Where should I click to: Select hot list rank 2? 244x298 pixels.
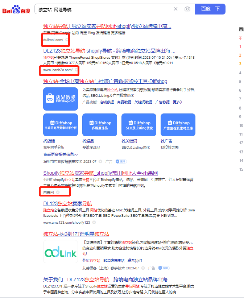pyautogui.click(x=240, y=55)
